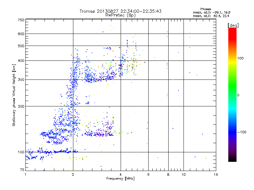
Task: Click the 'mean, sd,O: -99.1, 16.8' line
Action: [211, 12]
